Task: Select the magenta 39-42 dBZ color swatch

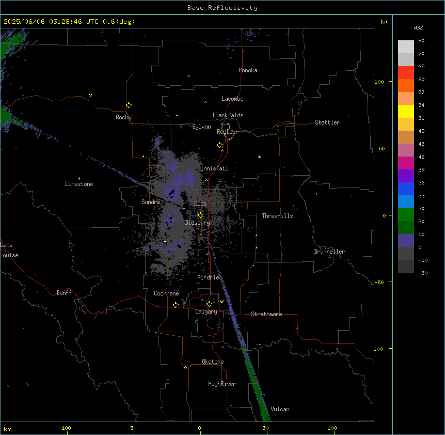Action: point(406,163)
